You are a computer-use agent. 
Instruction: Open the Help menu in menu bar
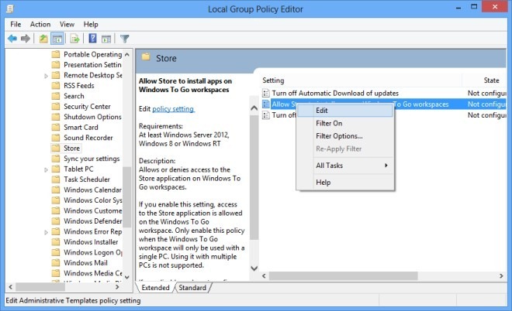(91, 25)
